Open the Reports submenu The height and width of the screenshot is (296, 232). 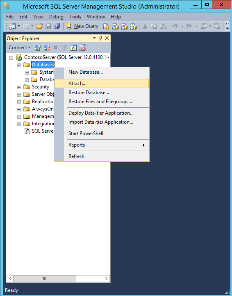(102, 145)
